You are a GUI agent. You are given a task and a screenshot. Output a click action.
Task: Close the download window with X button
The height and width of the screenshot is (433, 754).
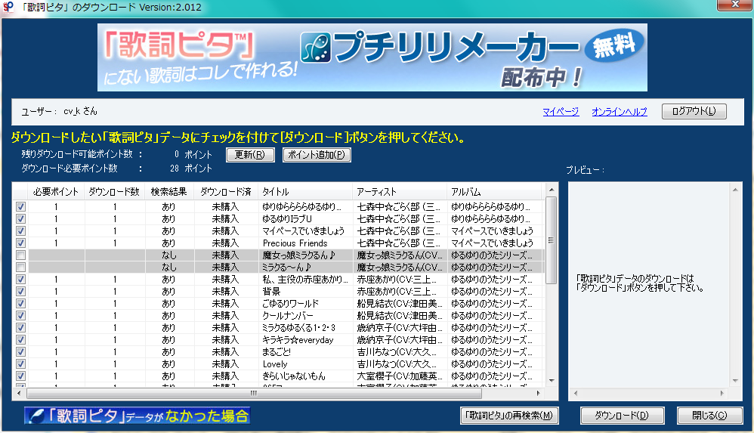[735, 5]
